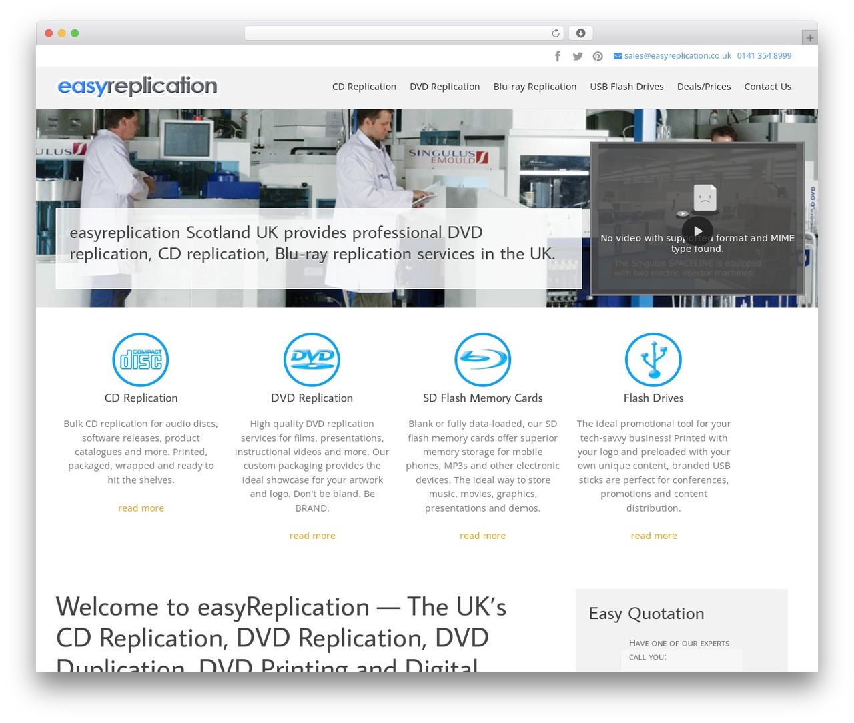Click phone number 0141 354 8999
The width and height of the screenshot is (854, 723).
tap(765, 56)
